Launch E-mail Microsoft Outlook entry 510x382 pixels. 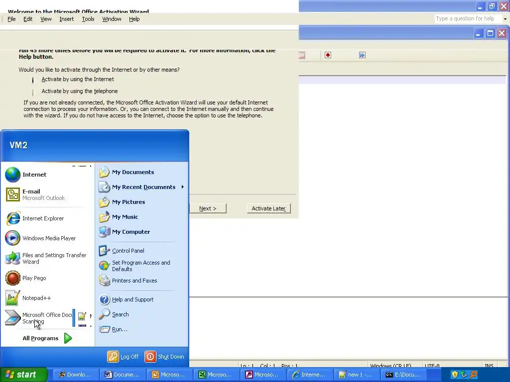35,194
